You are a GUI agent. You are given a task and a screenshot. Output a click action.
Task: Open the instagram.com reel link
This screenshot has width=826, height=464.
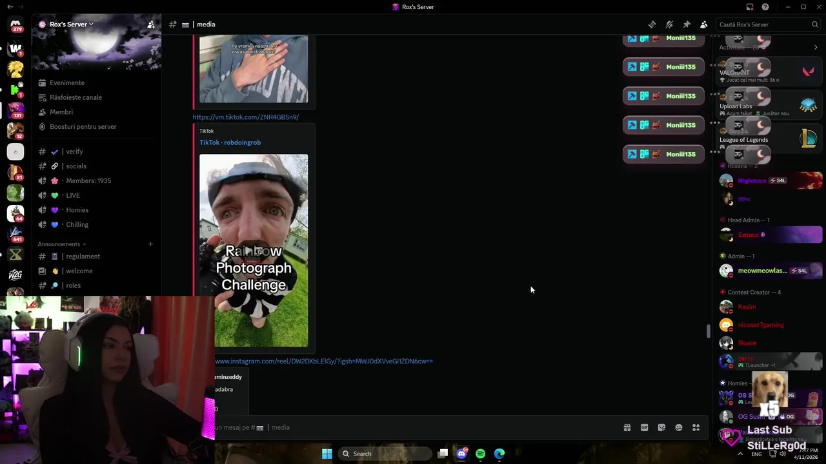pyautogui.click(x=323, y=361)
